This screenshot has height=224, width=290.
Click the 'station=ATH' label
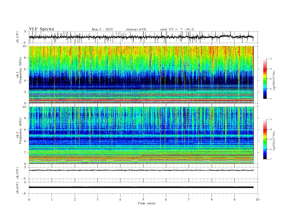136,29
